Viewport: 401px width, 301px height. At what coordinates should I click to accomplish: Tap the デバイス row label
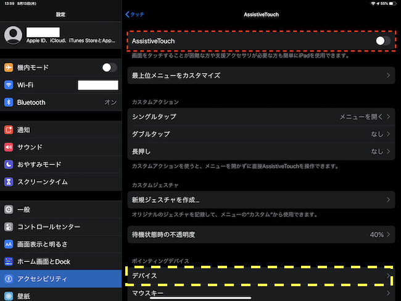click(x=144, y=276)
